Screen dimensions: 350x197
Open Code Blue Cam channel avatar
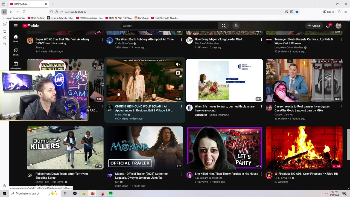point(110,41)
